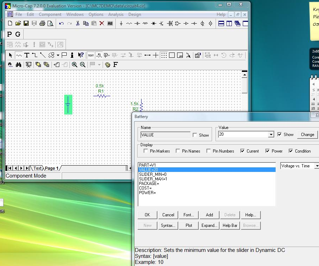The image size is (319, 266).
Task: Click OK in the Battery dialog
Action: click(147, 215)
